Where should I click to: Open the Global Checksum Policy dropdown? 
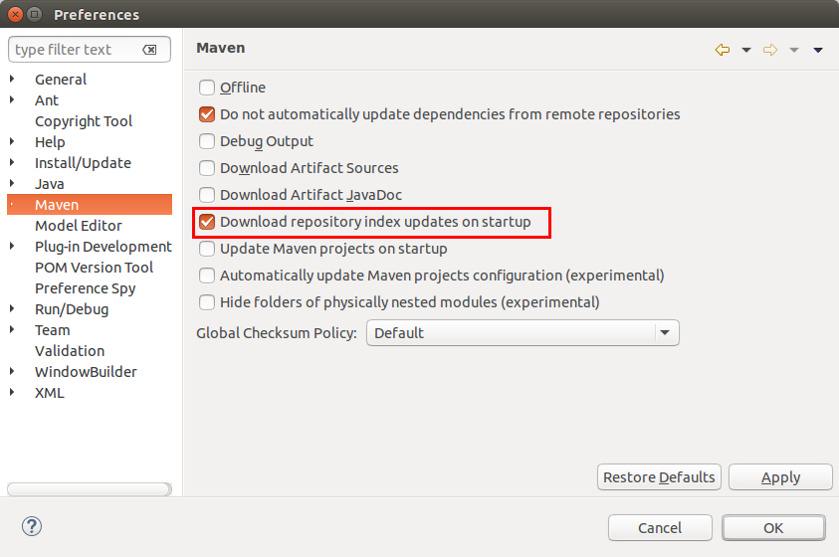coord(523,333)
